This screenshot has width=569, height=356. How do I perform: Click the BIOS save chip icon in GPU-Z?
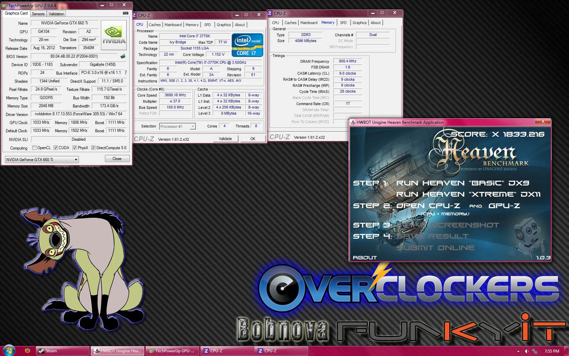(x=123, y=56)
